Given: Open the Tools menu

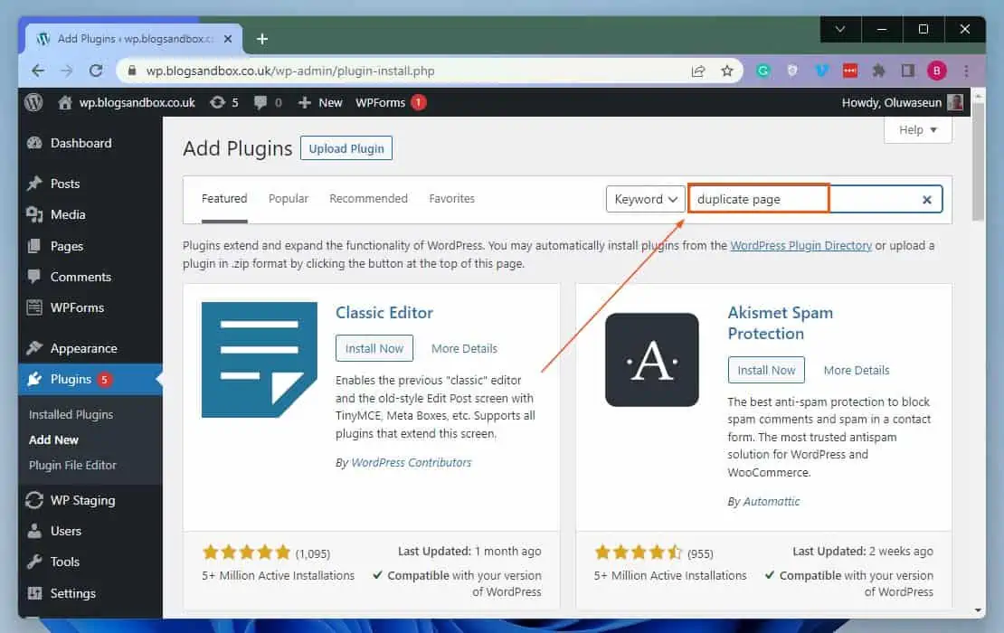Looking at the screenshot, I should [64, 562].
